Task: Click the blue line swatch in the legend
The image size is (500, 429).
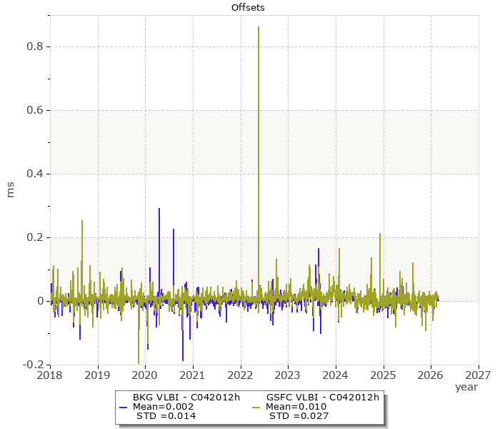Action: pyautogui.click(x=123, y=406)
